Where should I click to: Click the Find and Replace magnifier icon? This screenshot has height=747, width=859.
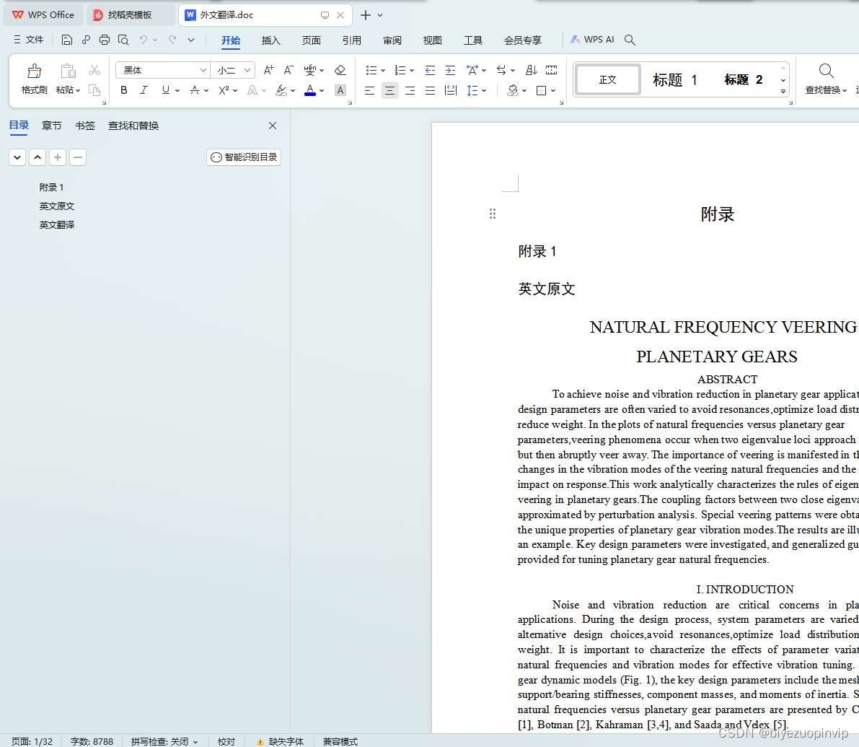click(826, 71)
